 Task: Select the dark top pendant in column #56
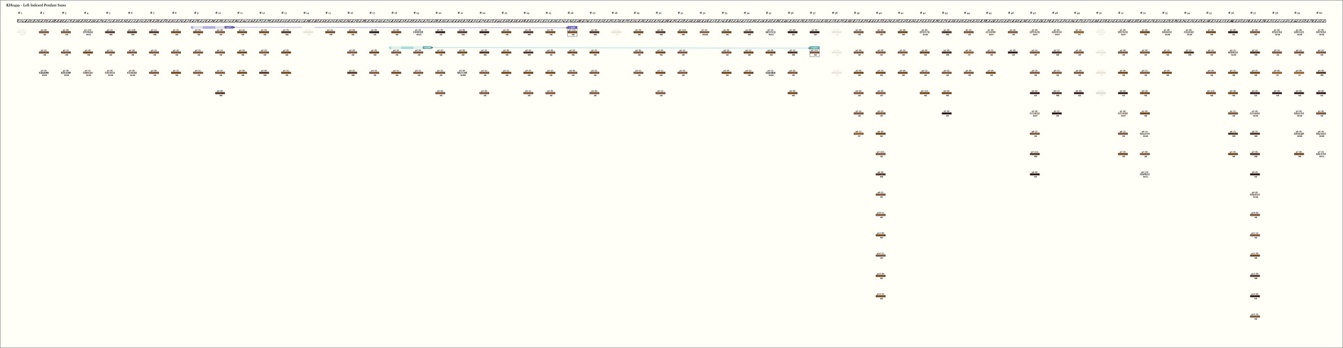tap(1232, 31)
